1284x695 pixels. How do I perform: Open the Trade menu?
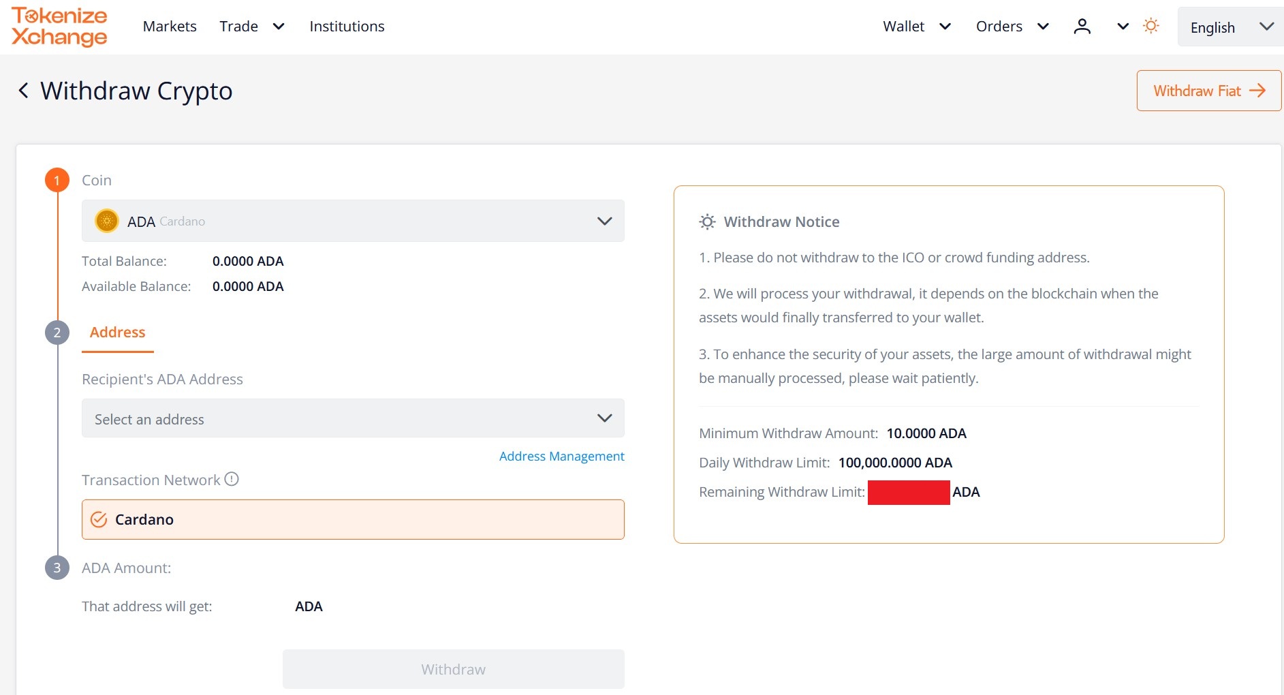[238, 27]
